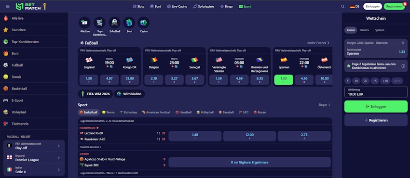Switch to the UFC sport tab
Viewport: 410px width, 178px height.
244,112
